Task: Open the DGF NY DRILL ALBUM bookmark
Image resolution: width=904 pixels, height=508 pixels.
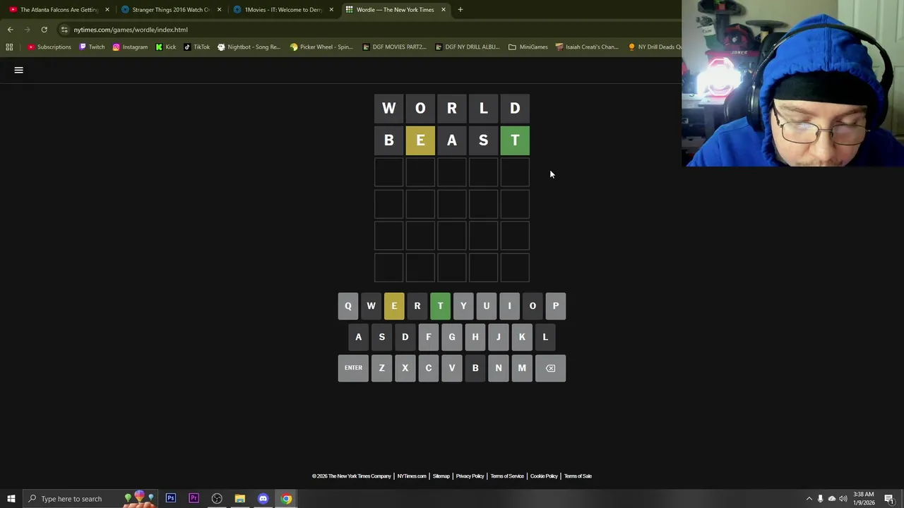Action: 468,47
